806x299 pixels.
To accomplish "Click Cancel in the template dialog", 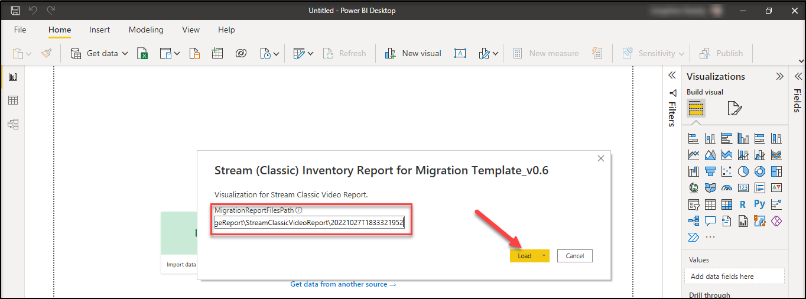I will point(574,256).
